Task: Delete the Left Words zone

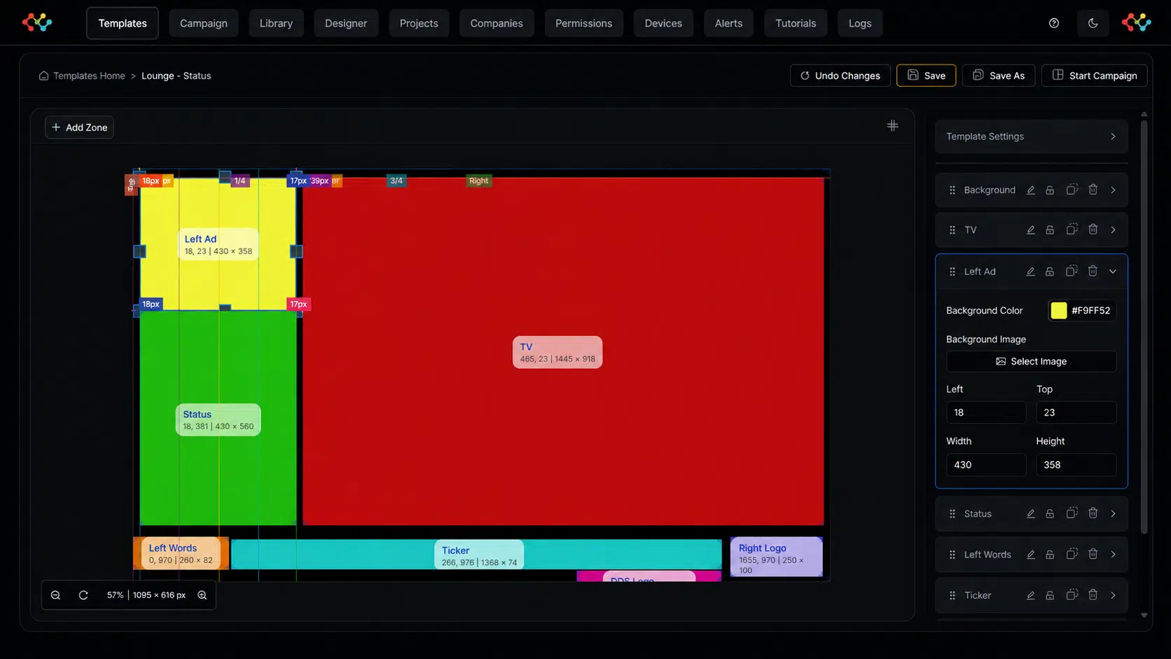Action: pyautogui.click(x=1093, y=554)
